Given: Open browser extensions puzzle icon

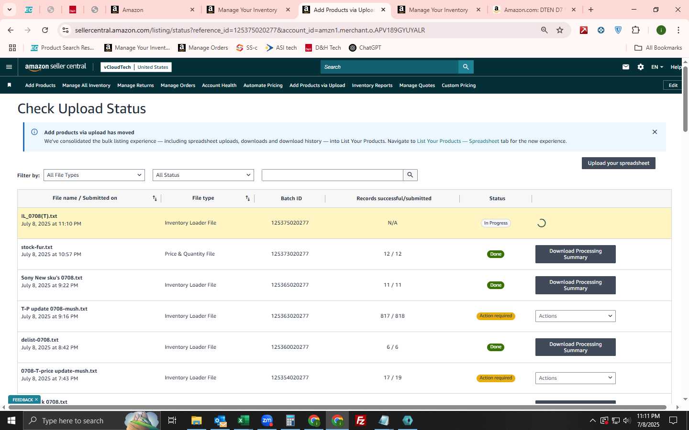Looking at the screenshot, I should [x=635, y=30].
